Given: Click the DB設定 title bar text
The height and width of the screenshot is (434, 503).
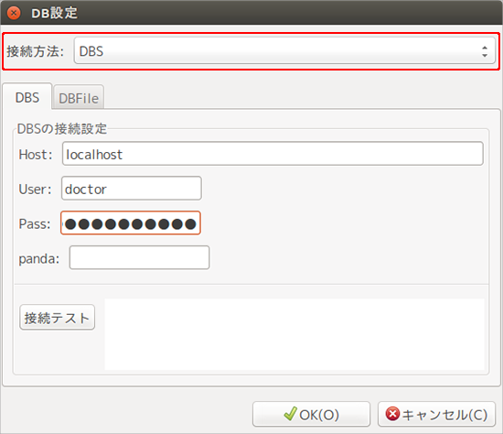Looking at the screenshot, I should pos(54,13).
